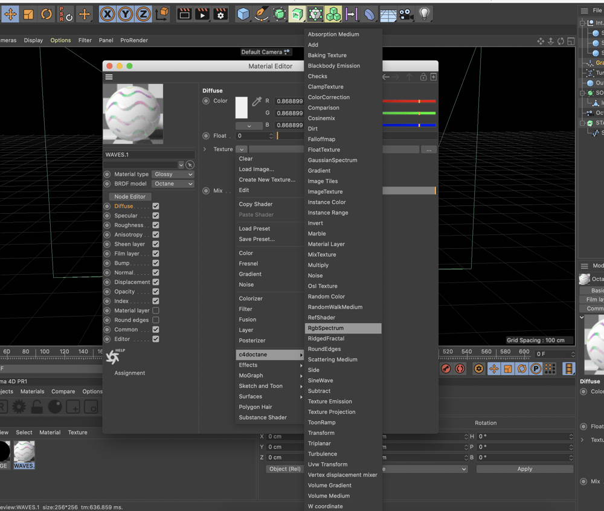
Task: Uncheck the Diffuse channel checkbox
Action: tap(156, 206)
